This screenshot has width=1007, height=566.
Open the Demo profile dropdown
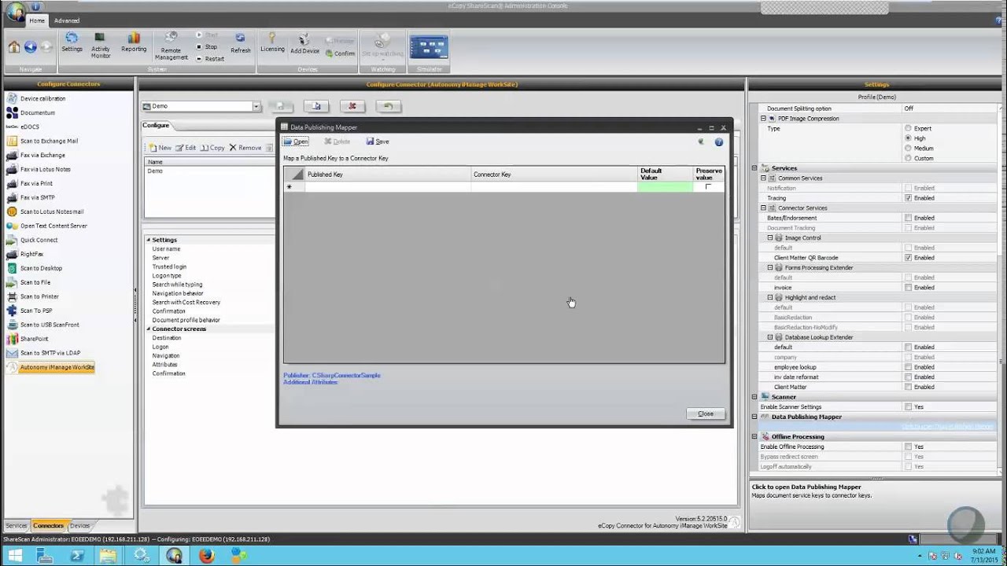(x=256, y=106)
